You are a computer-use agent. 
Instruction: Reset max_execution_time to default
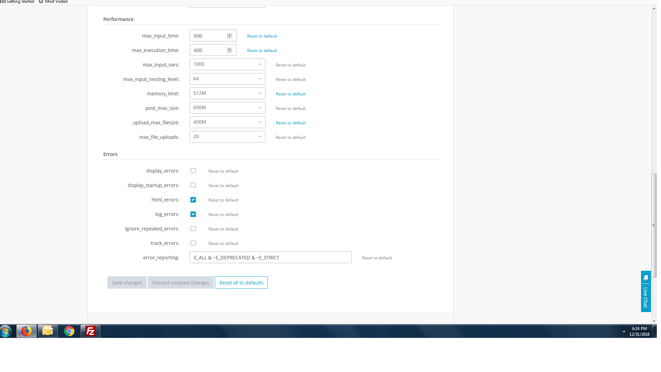[x=262, y=50]
